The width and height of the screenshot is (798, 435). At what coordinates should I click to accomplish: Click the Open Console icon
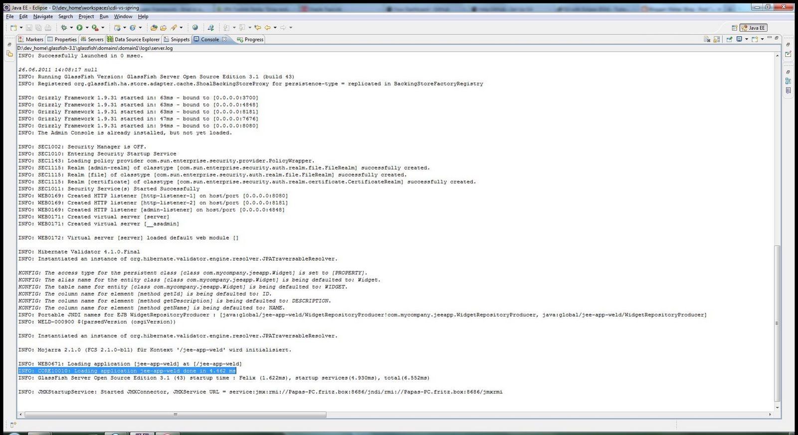[x=755, y=39]
